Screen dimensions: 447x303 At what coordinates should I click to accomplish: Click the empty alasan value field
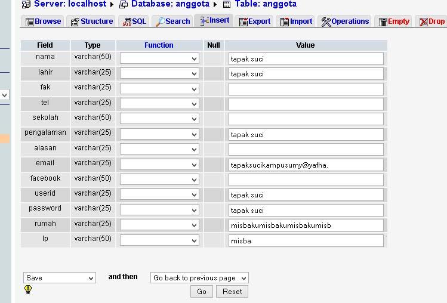click(306, 149)
